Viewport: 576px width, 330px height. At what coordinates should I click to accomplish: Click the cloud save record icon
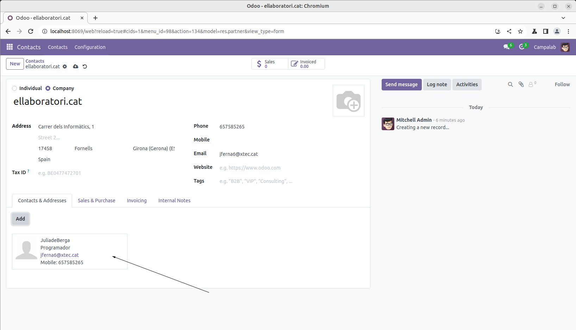(75, 66)
